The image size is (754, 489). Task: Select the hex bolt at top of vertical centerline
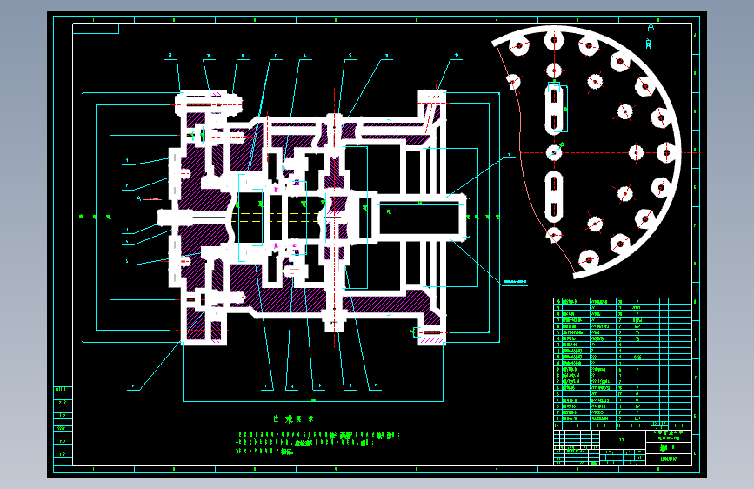click(x=554, y=40)
